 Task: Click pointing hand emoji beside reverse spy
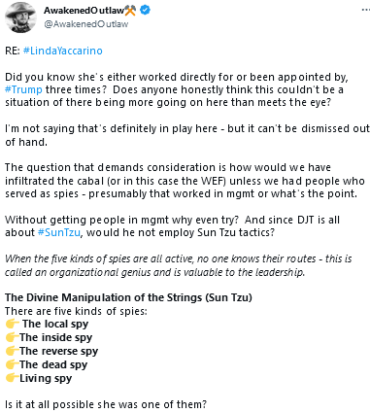coord(12,351)
